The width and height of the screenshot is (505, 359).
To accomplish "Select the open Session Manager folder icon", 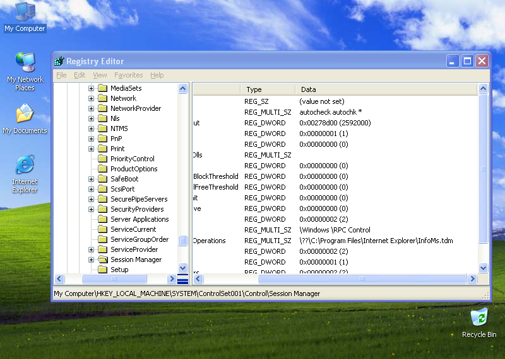I will tap(102, 259).
